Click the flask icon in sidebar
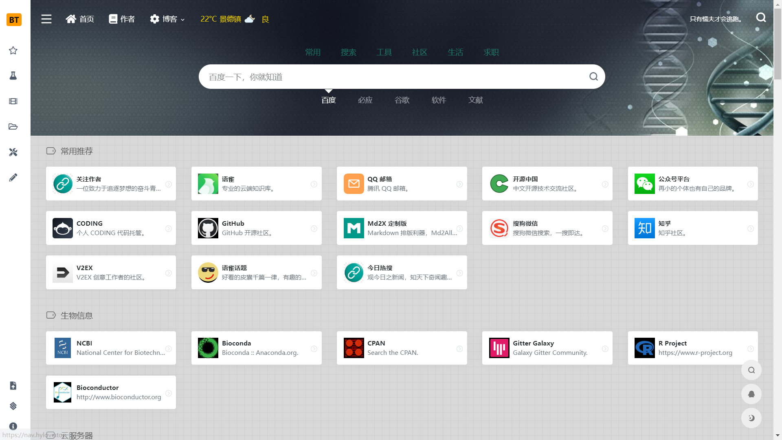This screenshot has height=440, width=782. pyautogui.click(x=13, y=76)
